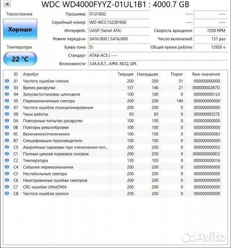Select status icon for Неисправимые ошибки секторов
Viewport: 231px width, 248px height.
(7, 180)
